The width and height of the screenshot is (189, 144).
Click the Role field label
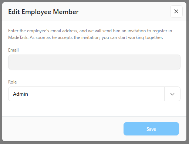tap(13, 82)
